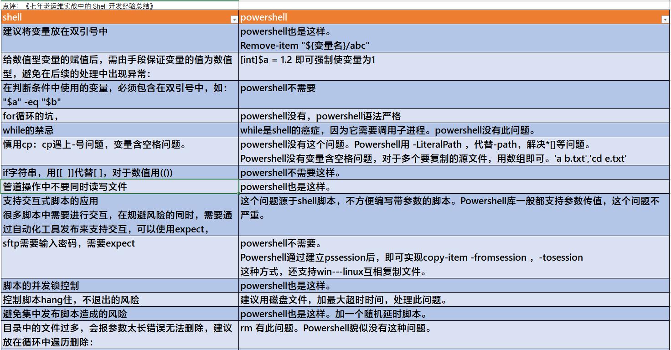Select cell mentioning copy-item -fromsession
Image resolution: width=671 pixels, height=350 pixels.
(x=454, y=257)
